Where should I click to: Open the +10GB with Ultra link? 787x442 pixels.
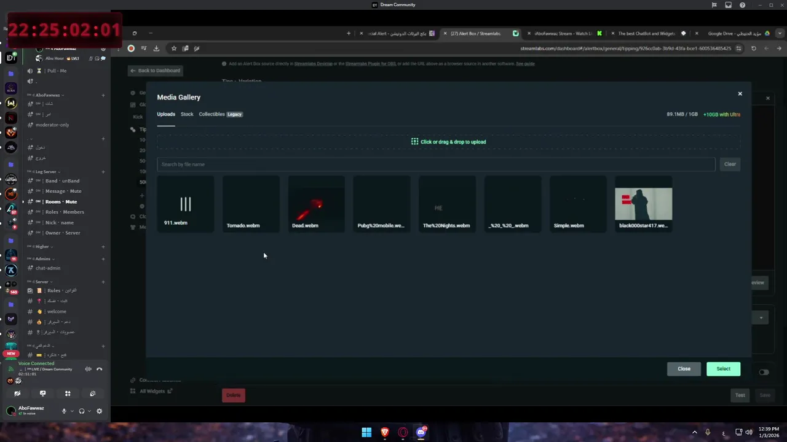pos(722,114)
